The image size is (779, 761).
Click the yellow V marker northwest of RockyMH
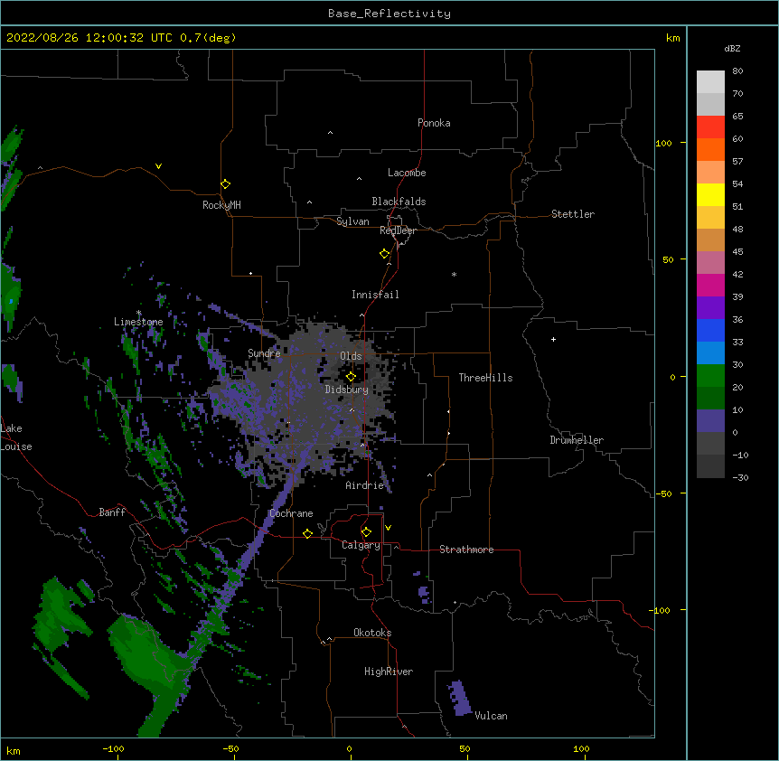click(x=158, y=166)
